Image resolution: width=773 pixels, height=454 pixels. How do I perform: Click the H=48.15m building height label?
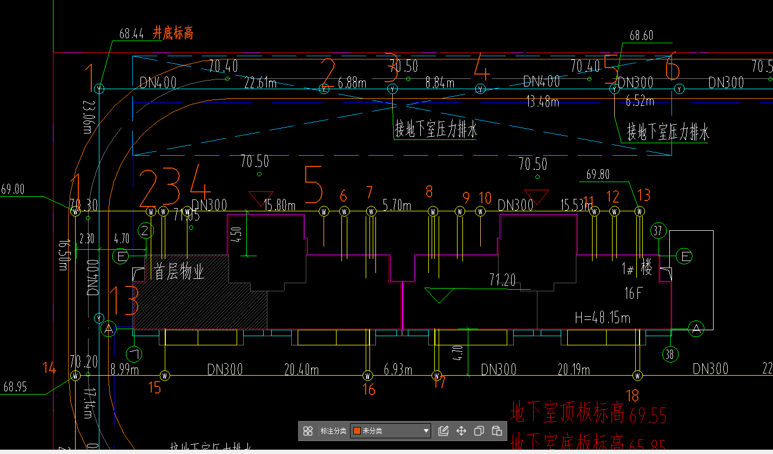click(x=602, y=317)
